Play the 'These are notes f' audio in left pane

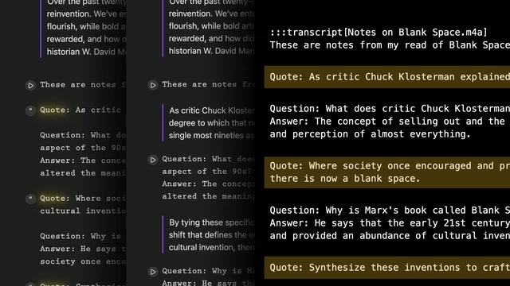(30, 85)
